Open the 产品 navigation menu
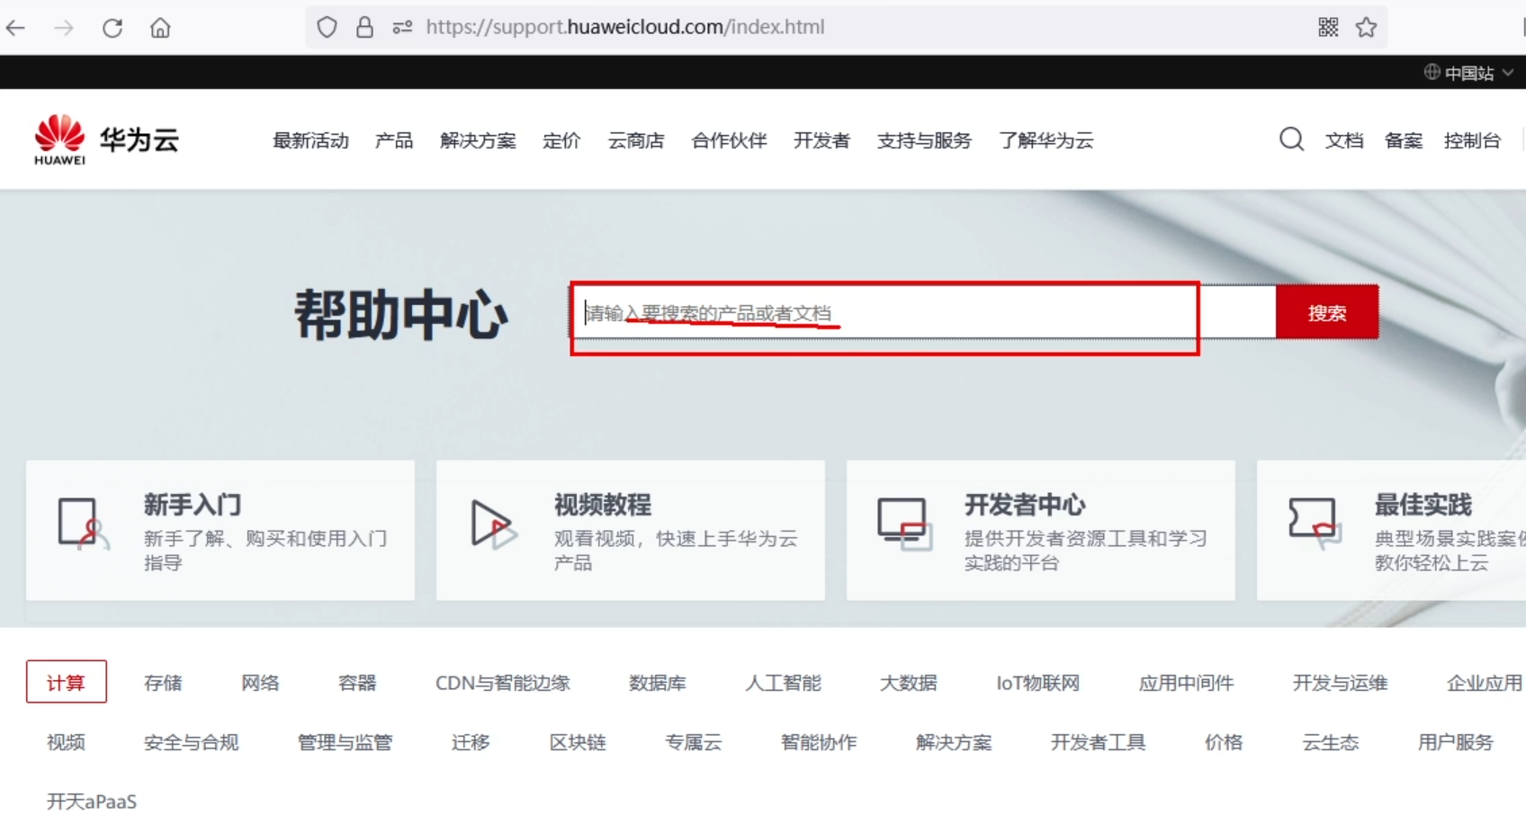 point(394,140)
